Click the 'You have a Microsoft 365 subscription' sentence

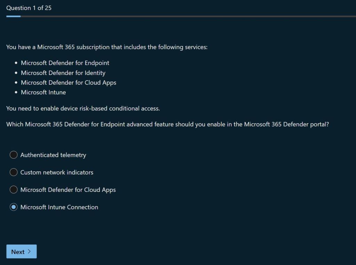(x=107, y=47)
